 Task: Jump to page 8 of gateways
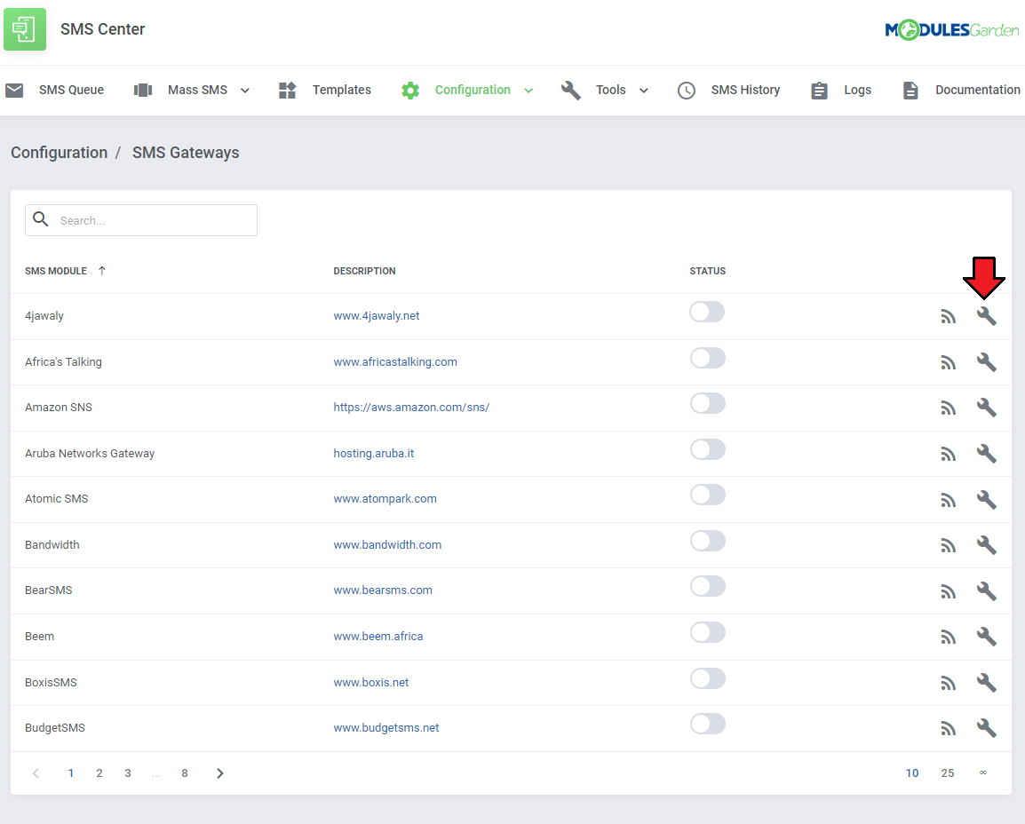(185, 773)
